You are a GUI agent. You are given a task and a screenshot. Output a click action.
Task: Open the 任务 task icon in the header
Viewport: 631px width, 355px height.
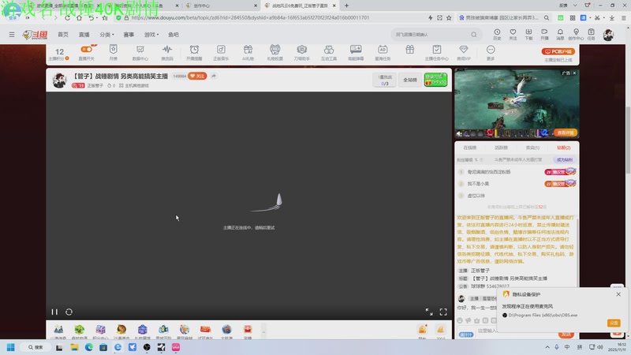pyautogui.click(x=591, y=34)
